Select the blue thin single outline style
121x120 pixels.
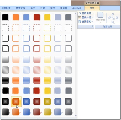pyautogui.click(x=26, y=38)
